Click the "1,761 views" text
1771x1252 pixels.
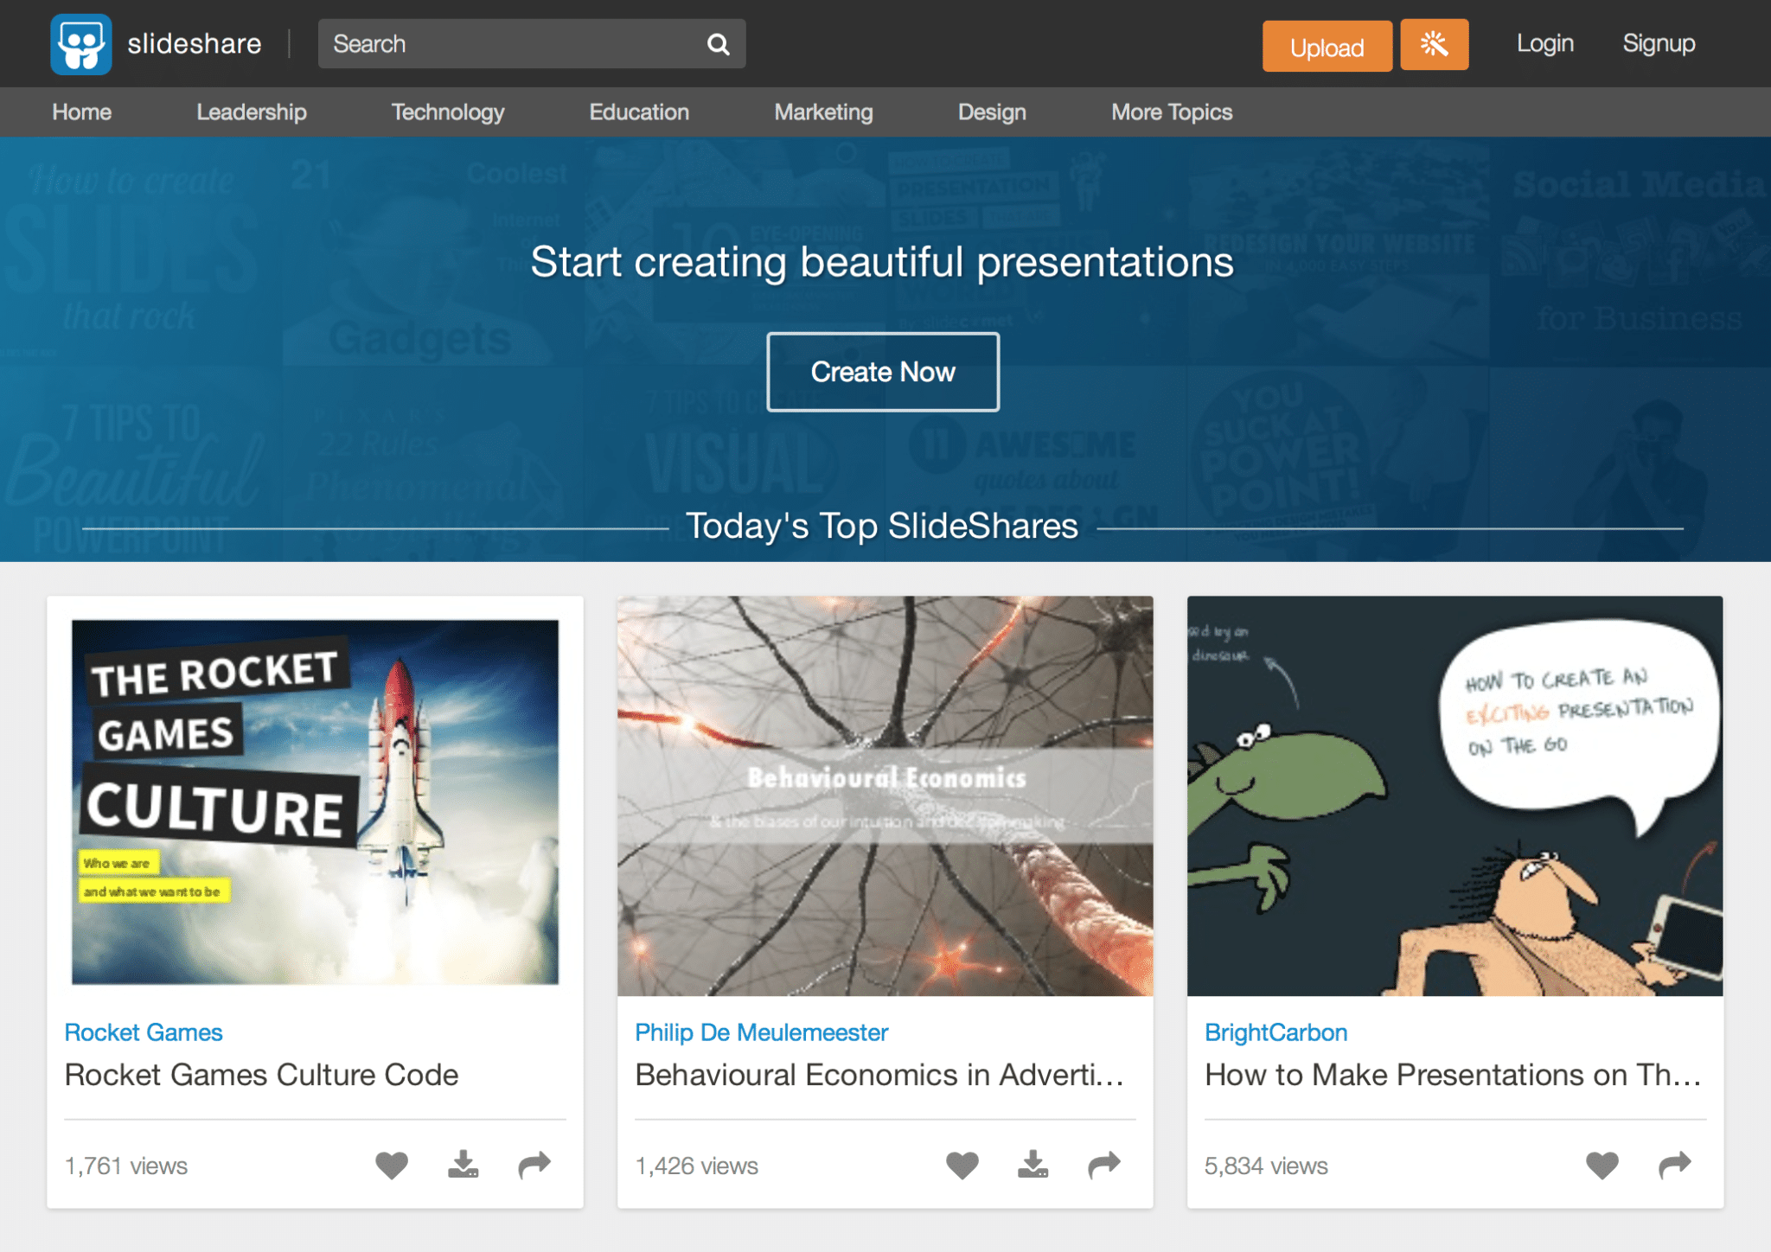126,1166
